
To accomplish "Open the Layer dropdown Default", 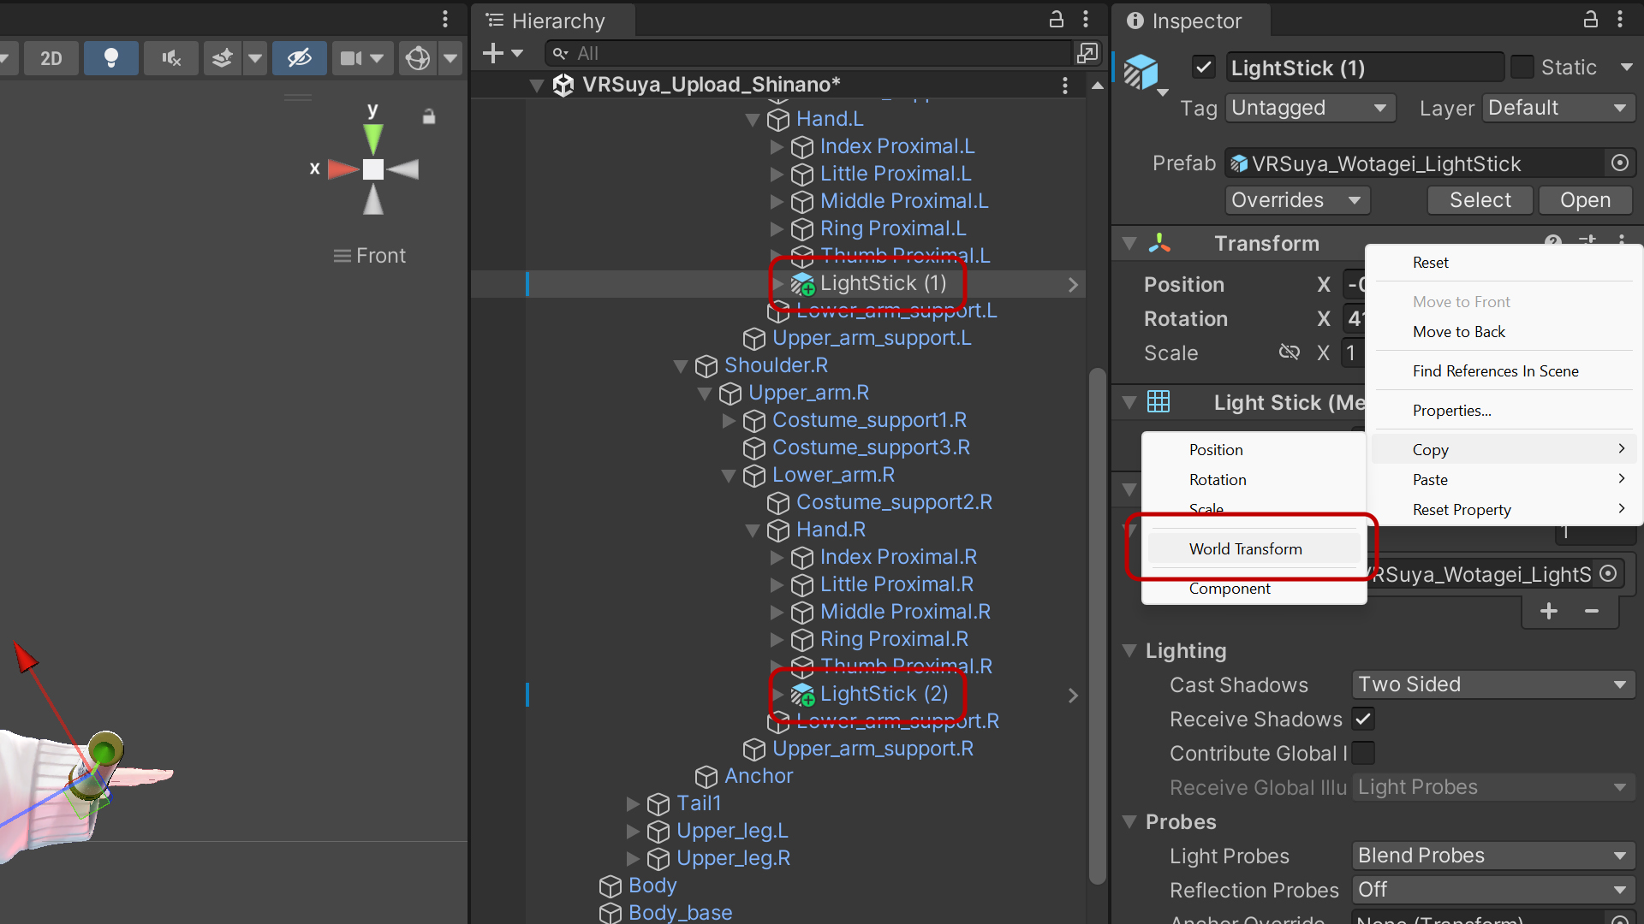I will pos(1558,108).
